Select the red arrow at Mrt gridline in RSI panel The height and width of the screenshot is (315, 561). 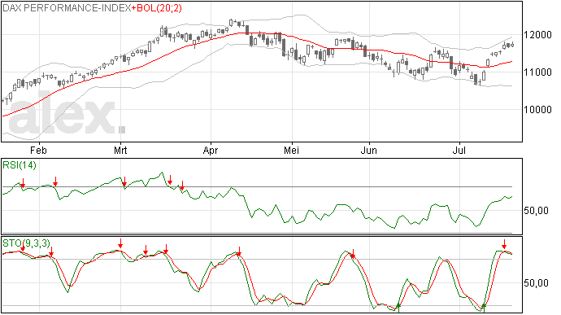point(124,182)
